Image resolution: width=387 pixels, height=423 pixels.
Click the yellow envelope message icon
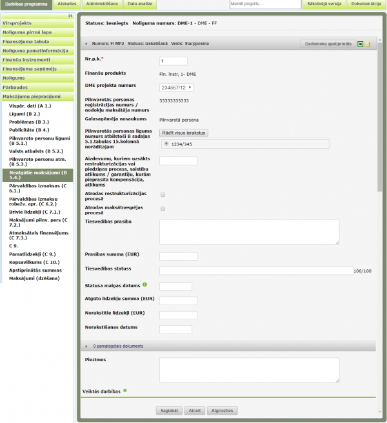point(367,44)
